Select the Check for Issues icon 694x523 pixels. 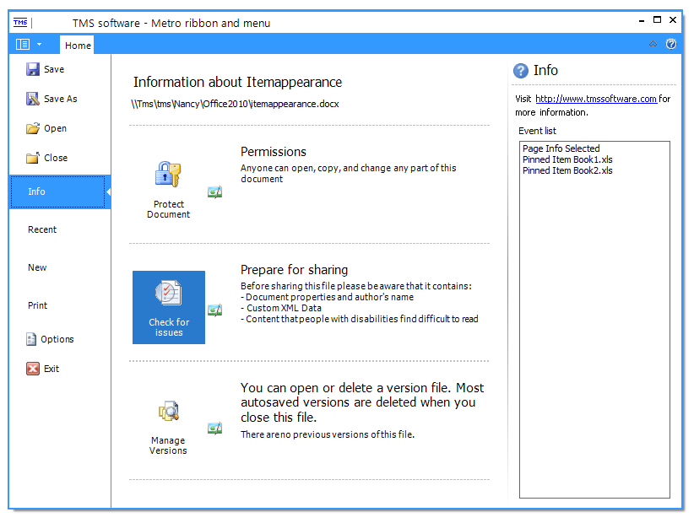[168, 294]
